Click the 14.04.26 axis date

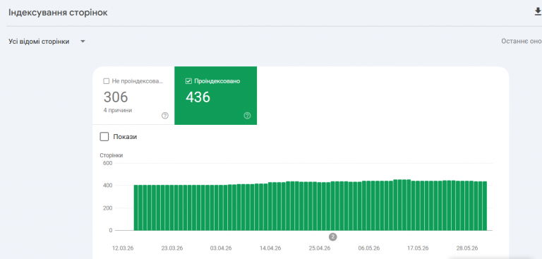coord(271,248)
